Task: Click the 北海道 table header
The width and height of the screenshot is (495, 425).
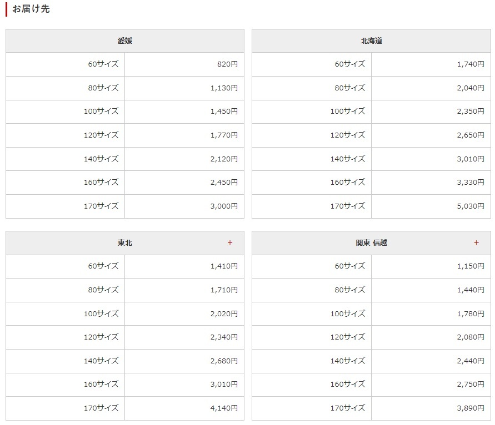Action: 371,41
